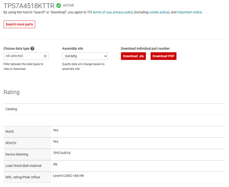Select the TPS7A4518KTTR part number heading
The height and width of the screenshot is (187, 229).
[29, 6]
